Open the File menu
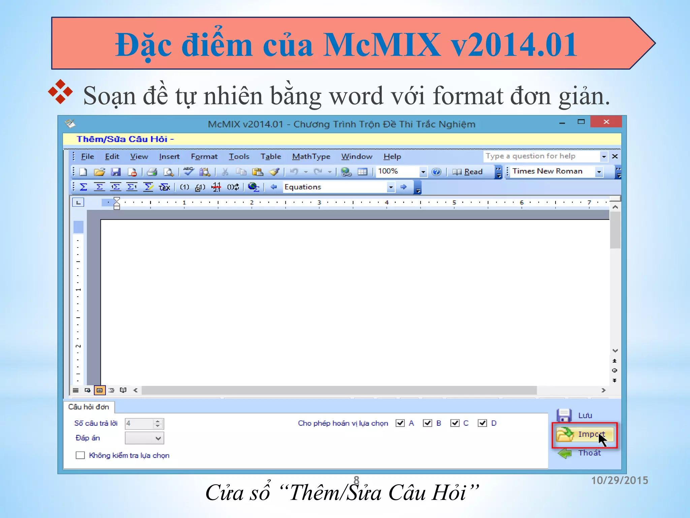This screenshot has height=518, width=690. click(88, 156)
